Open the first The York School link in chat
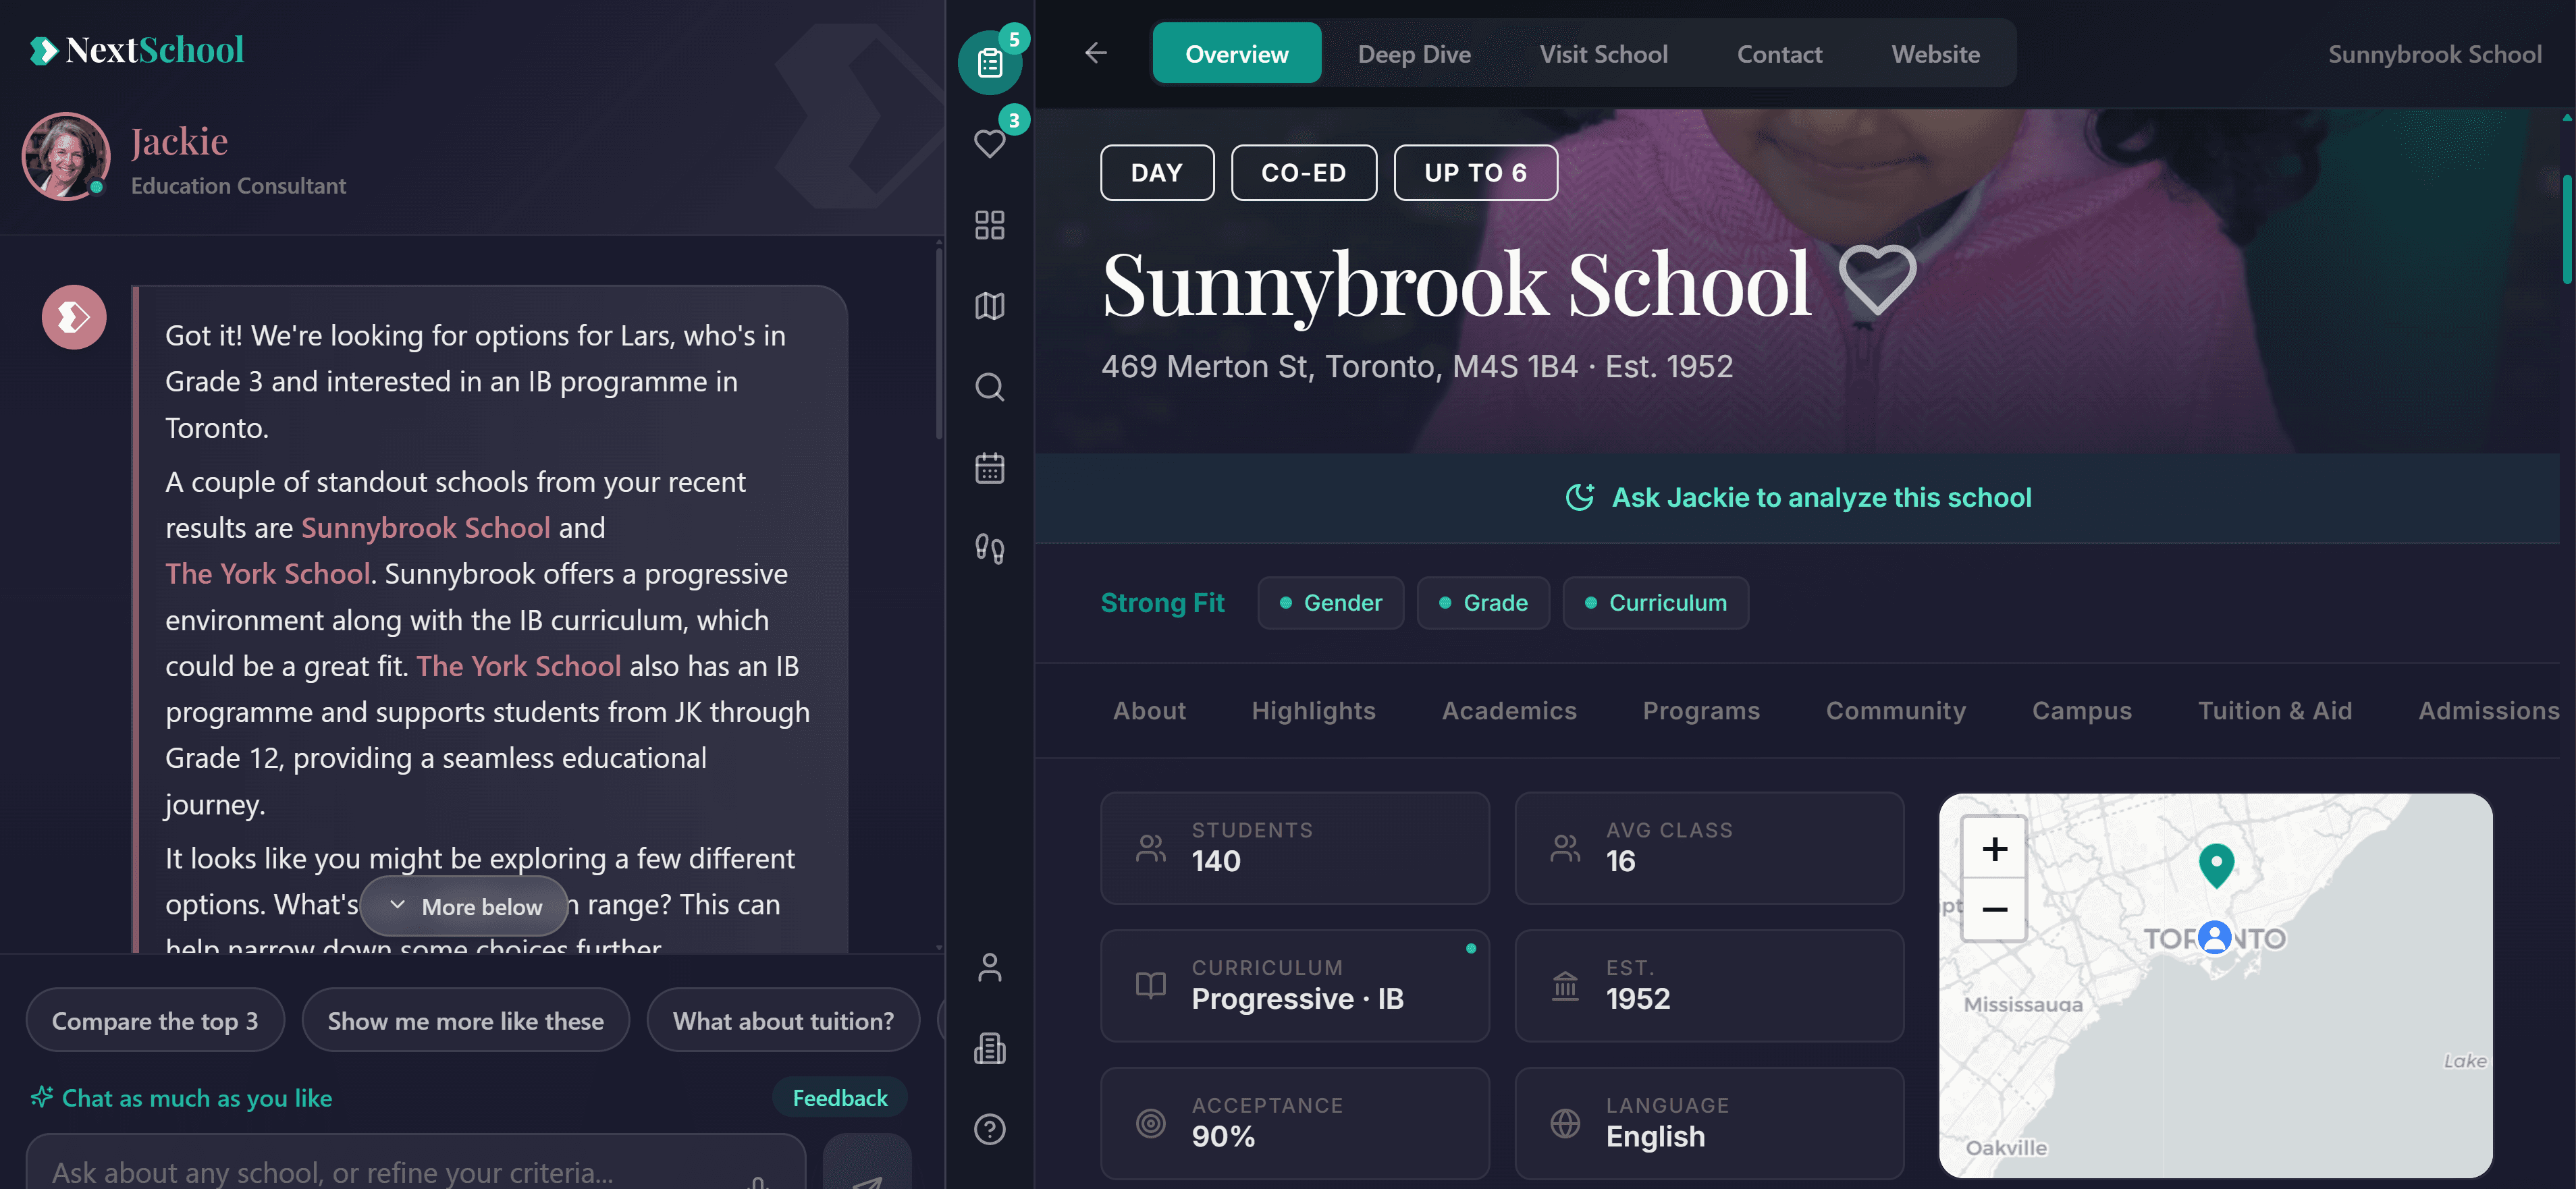 [x=268, y=573]
